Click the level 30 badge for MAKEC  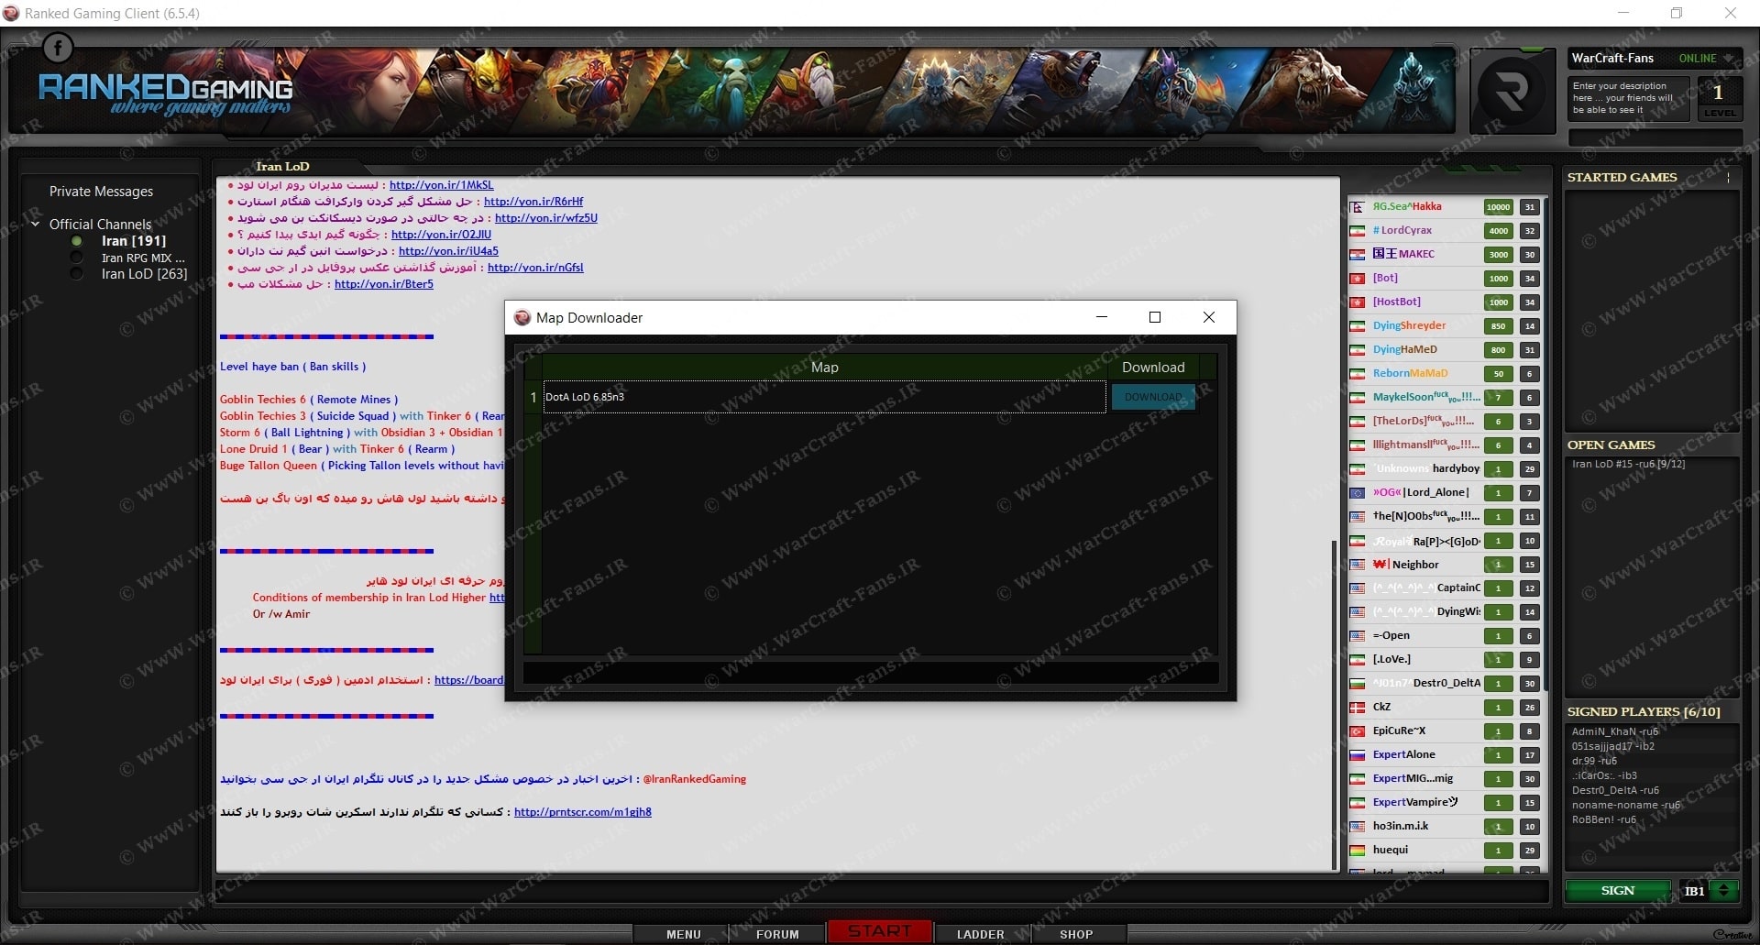(1529, 255)
